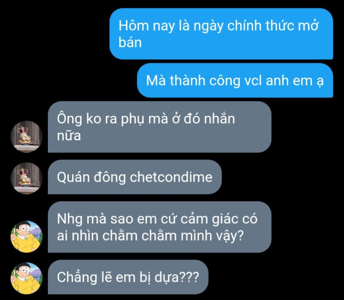This screenshot has height=300, width=344.
Task: Tap Nobita avatar next to "Chẳng lẽ em bị dựa???"
Action: 27,279
